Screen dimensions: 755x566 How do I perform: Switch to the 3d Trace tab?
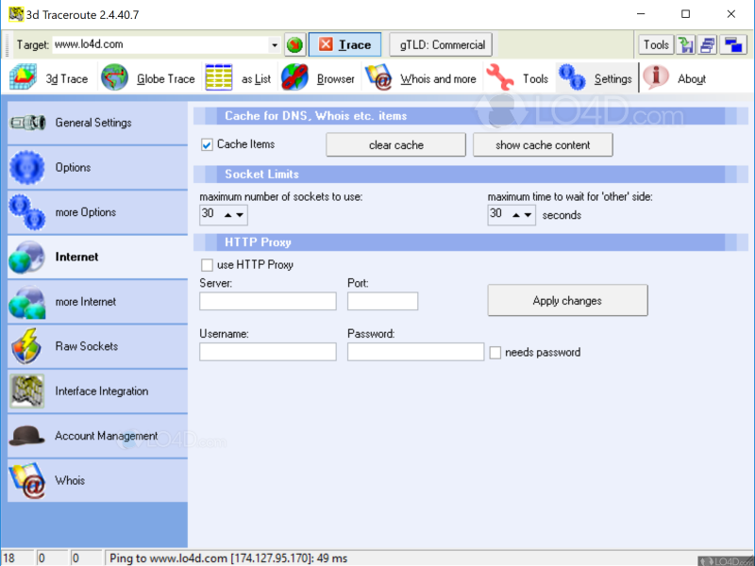click(49, 77)
